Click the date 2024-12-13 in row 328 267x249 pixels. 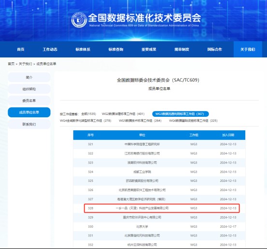click(228, 208)
